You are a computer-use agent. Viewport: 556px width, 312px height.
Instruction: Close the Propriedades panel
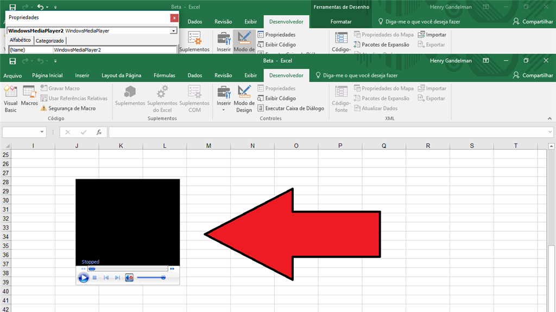[x=174, y=18]
